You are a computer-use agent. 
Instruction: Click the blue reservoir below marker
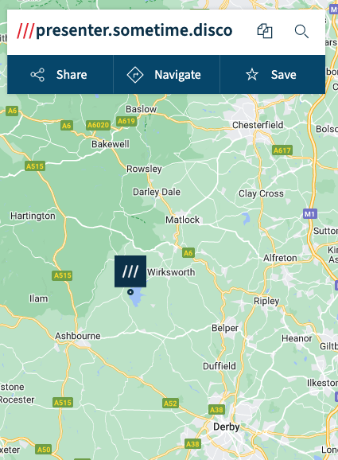click(x=136, y=297)
